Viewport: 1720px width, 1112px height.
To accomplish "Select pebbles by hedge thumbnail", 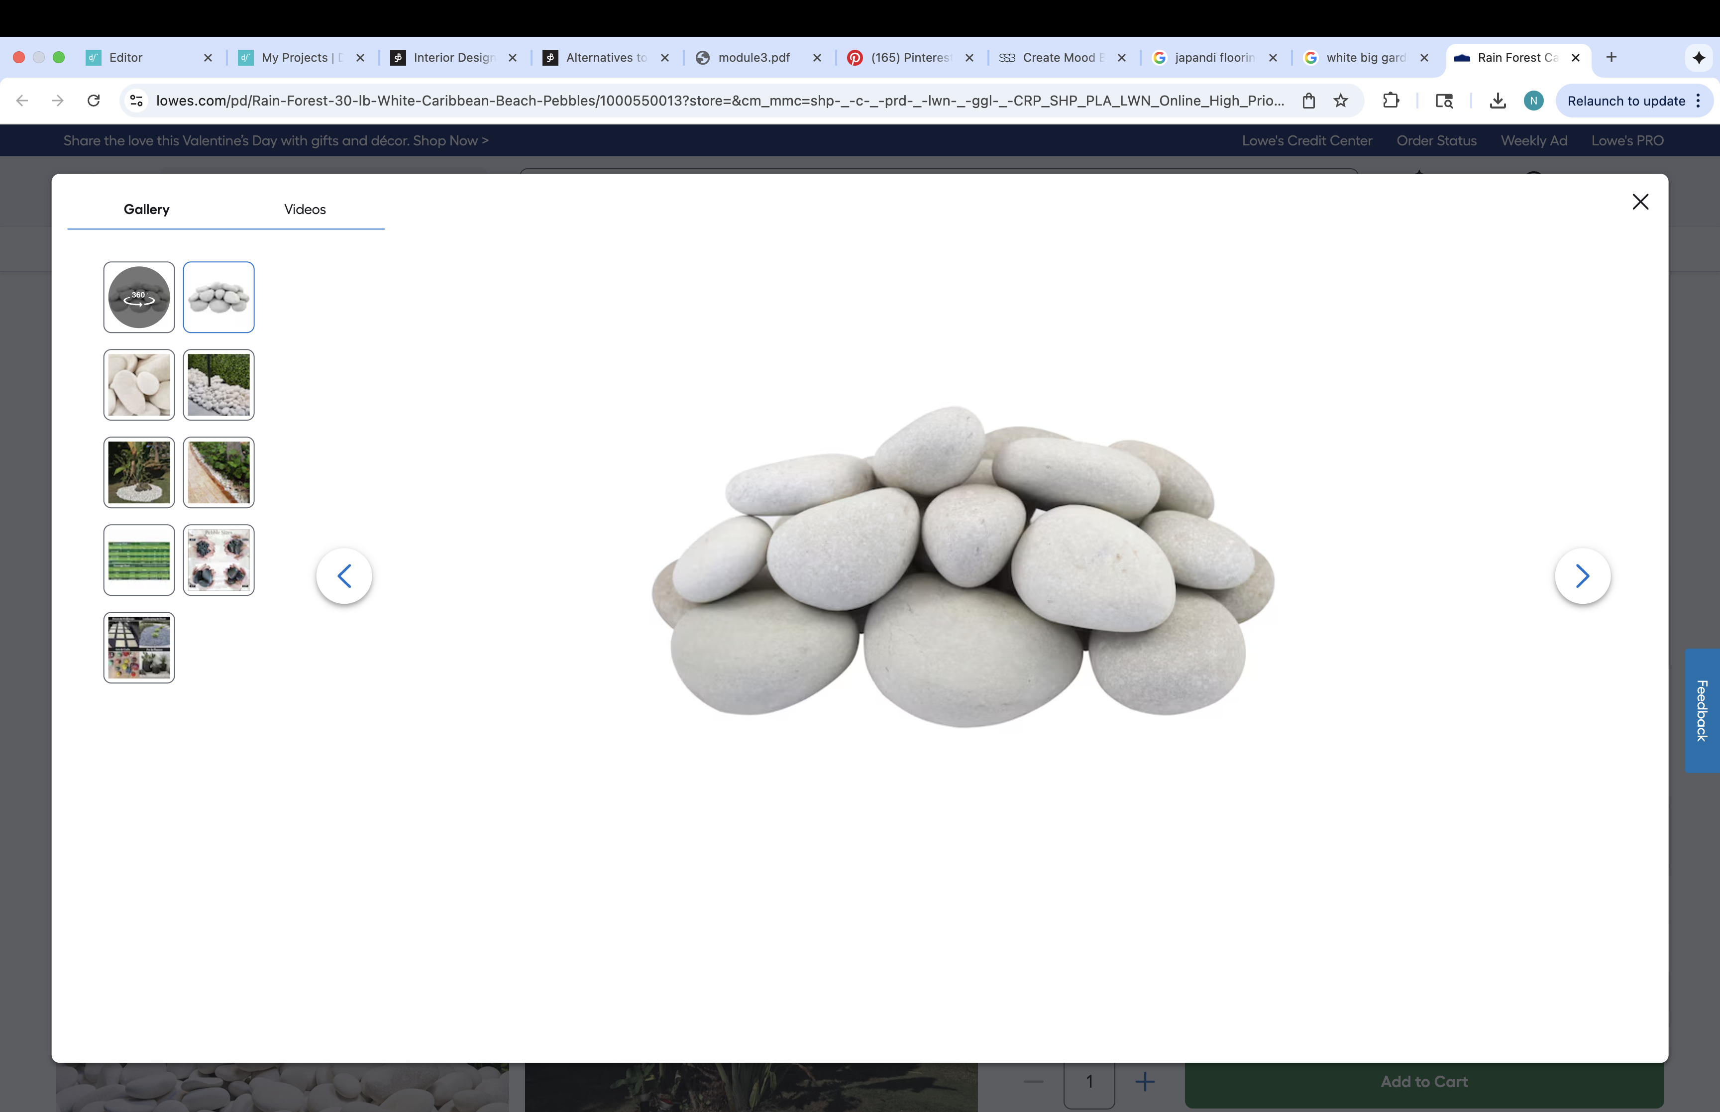I will (218, 385).
